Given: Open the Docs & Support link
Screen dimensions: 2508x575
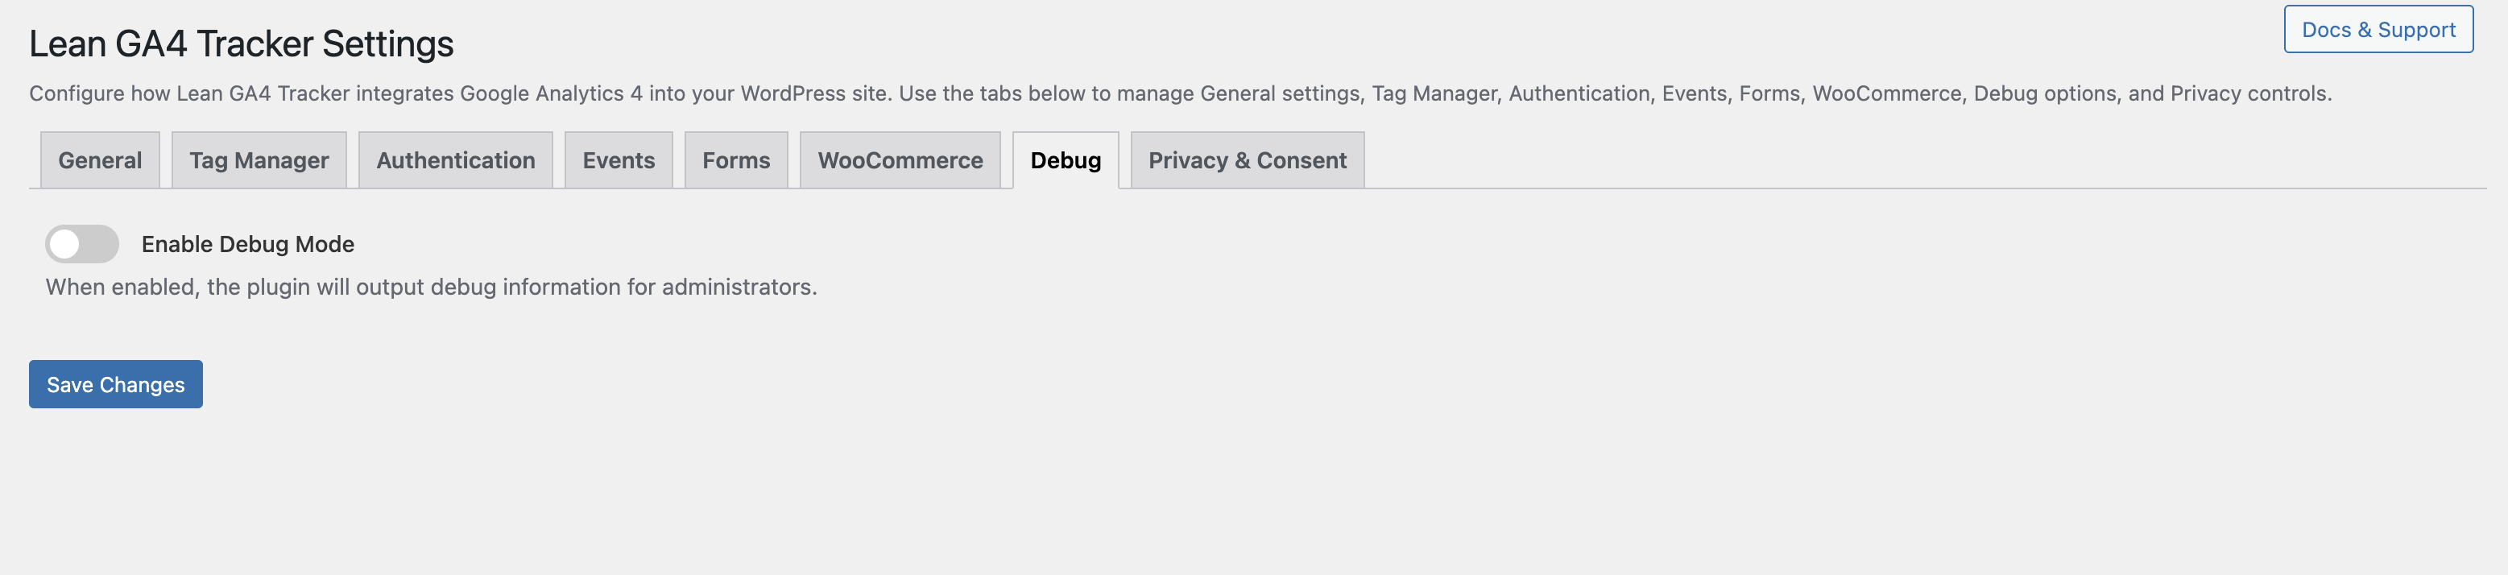Looking at the screenshot, I should point(2378,29).
